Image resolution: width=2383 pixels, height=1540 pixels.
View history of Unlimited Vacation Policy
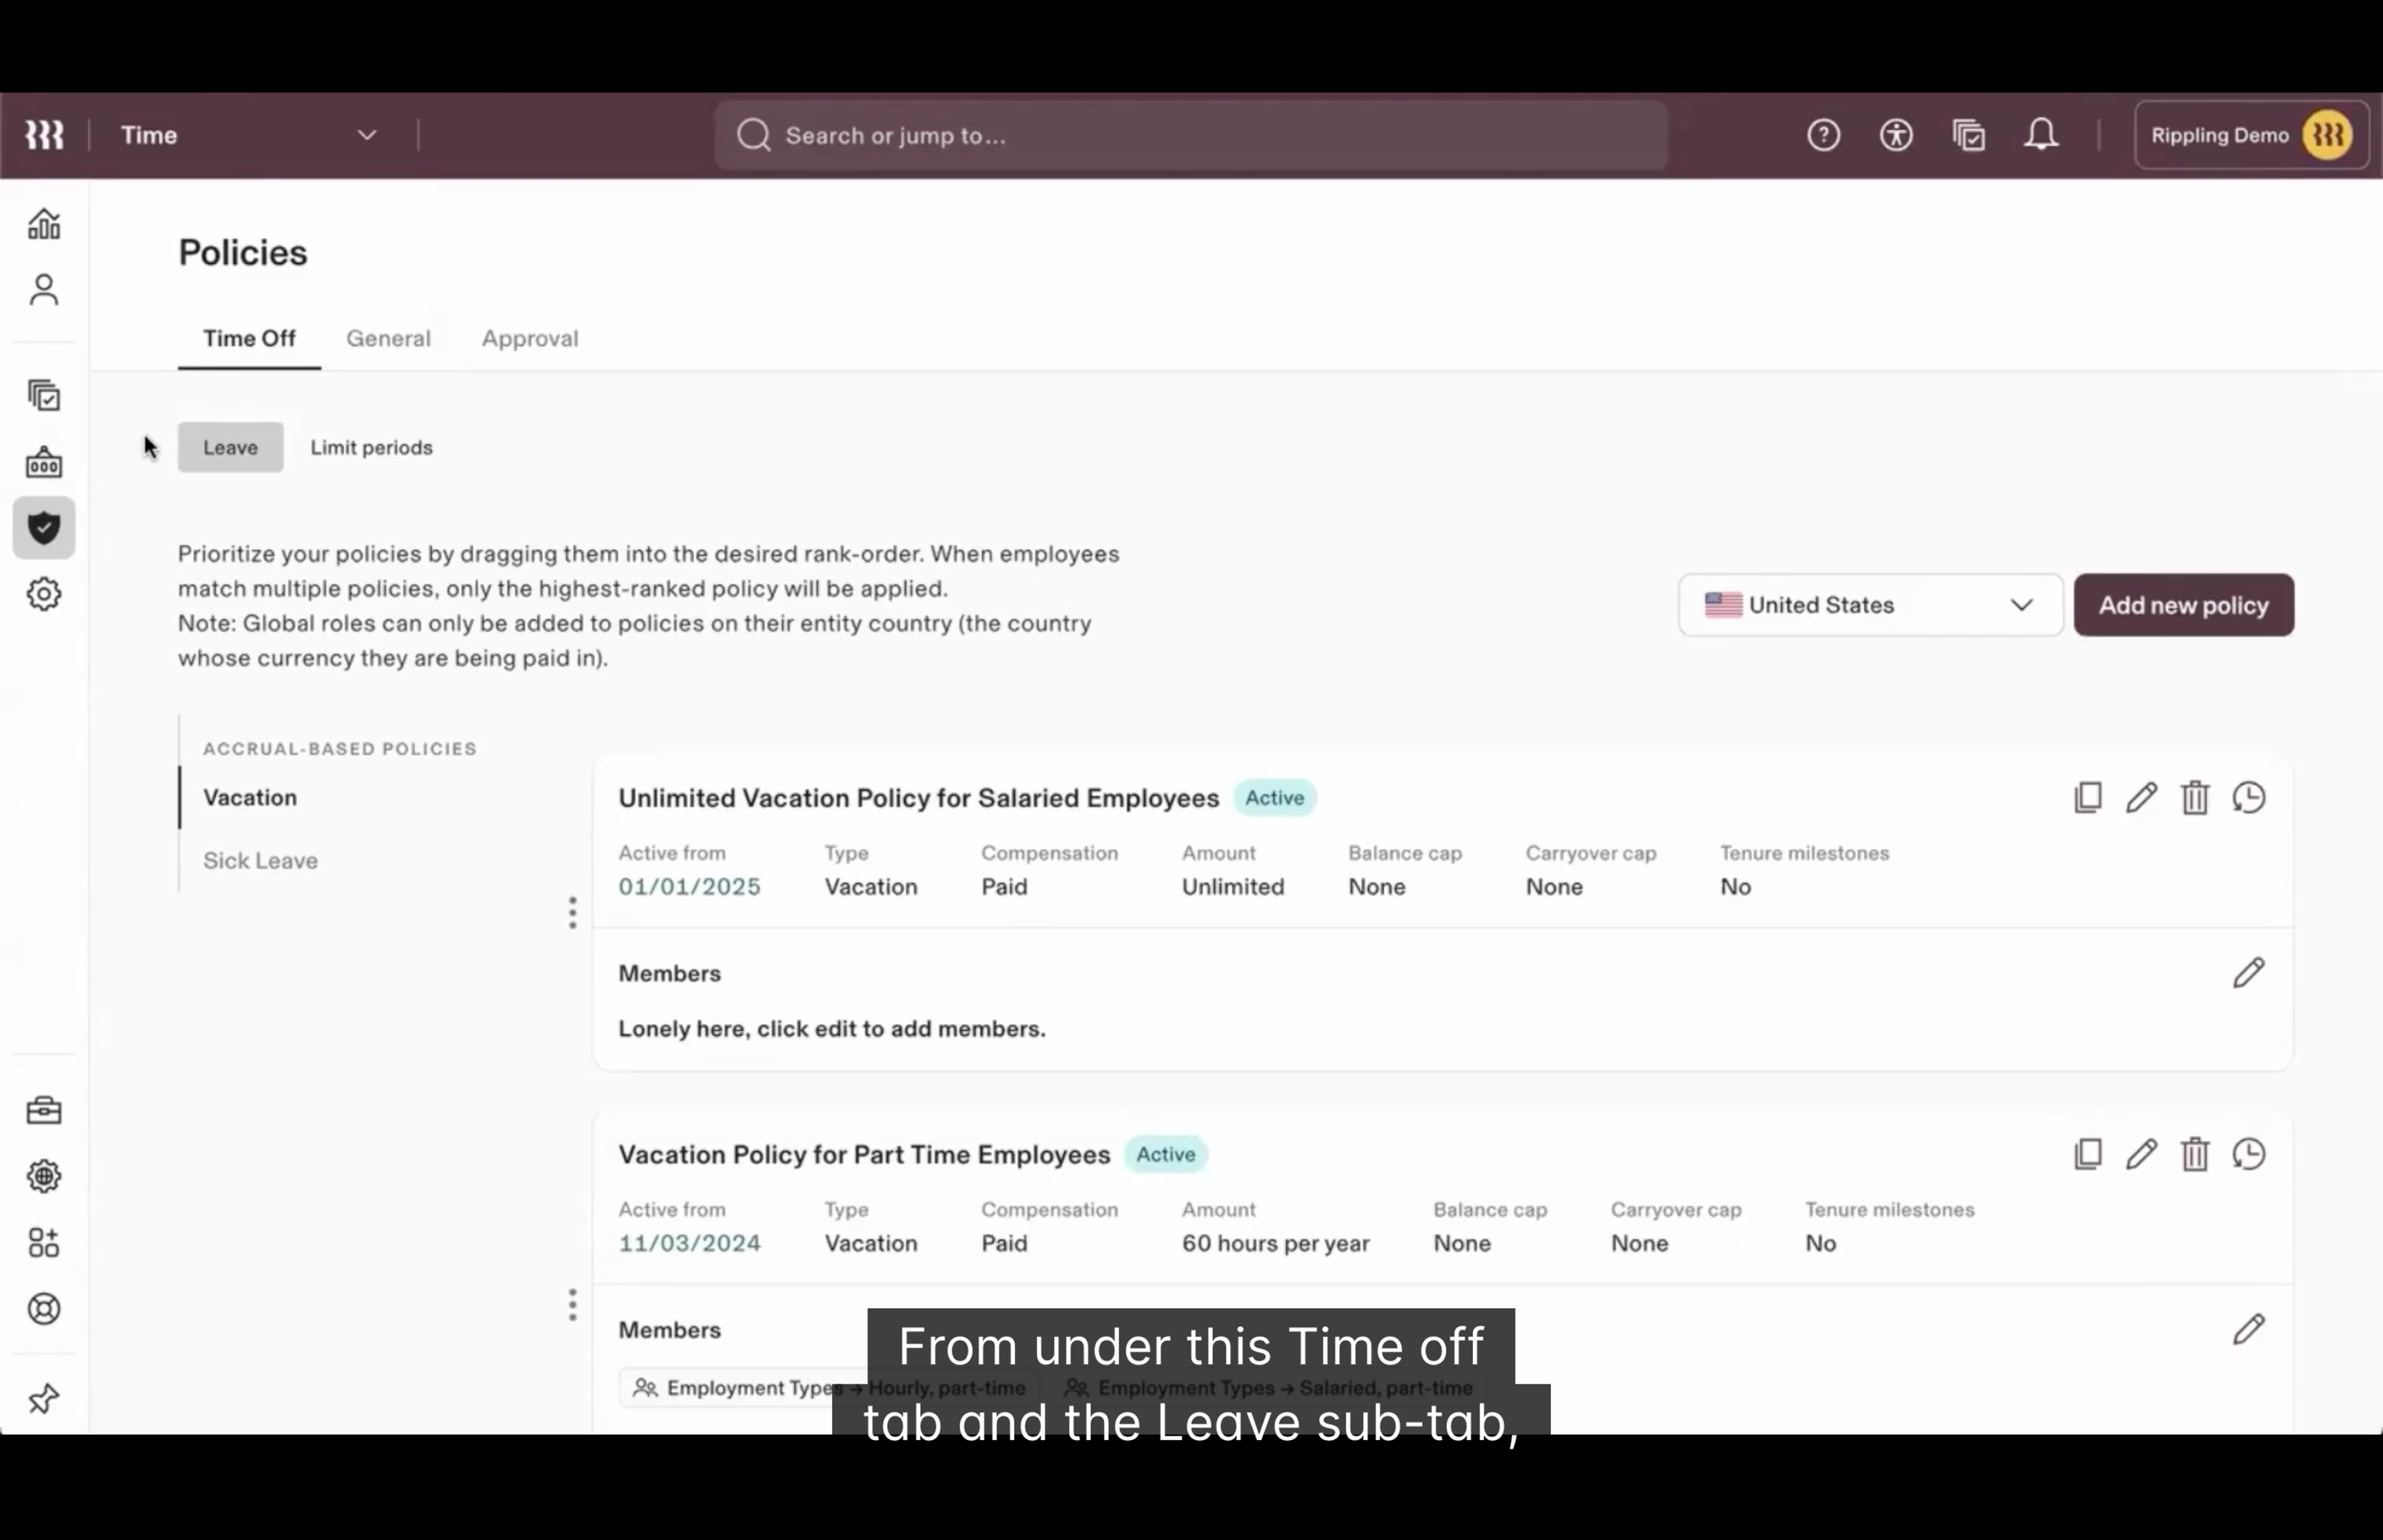(x=2249, y=798)
